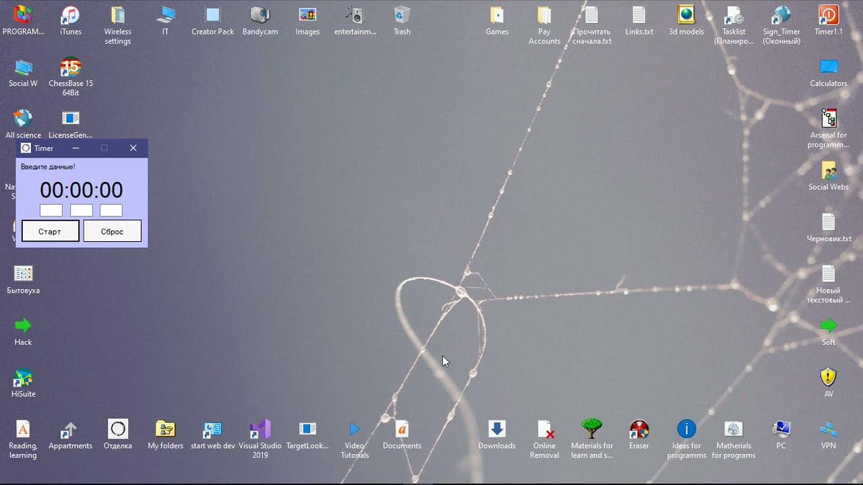Image resolution: width=863 pixels, height=485 pixels.
Task: Select the Visual Studio 2019 icon
Action: click(260, 429)
